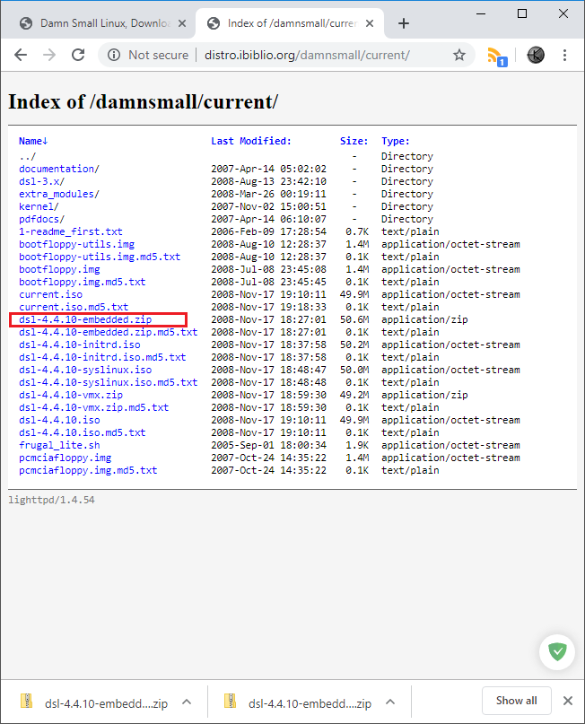Select the Index of /damnsmall/current tab
Screen dimensions: 585x724
point(289,23)
